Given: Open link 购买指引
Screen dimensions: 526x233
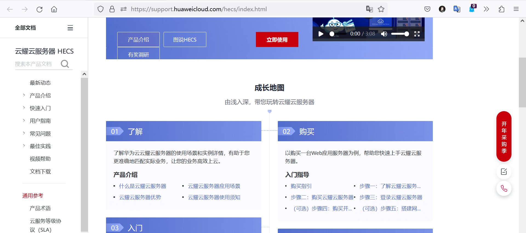Looking at the screenshot, I should tap(301, 186).
